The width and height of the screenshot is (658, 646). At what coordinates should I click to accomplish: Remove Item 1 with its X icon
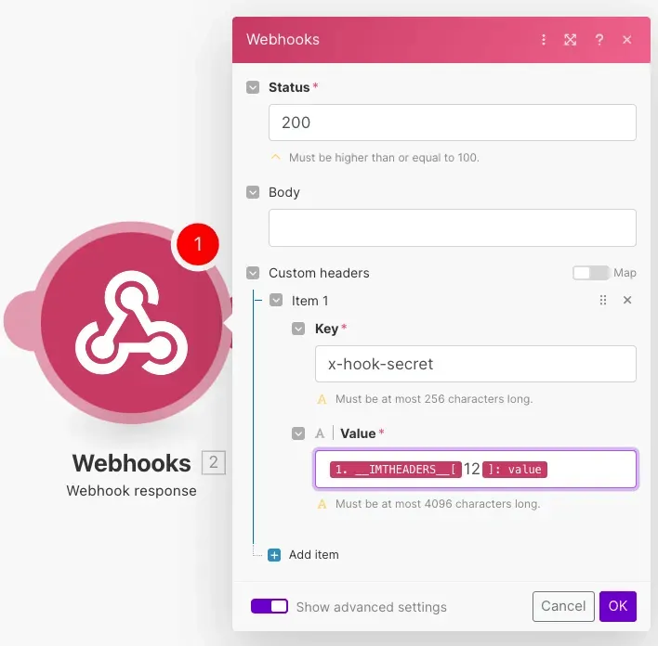point(627,300)
